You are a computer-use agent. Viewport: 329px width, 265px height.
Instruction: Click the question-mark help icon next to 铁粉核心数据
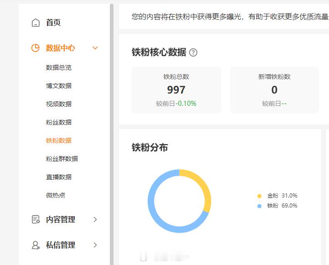[x=193, y=52]
